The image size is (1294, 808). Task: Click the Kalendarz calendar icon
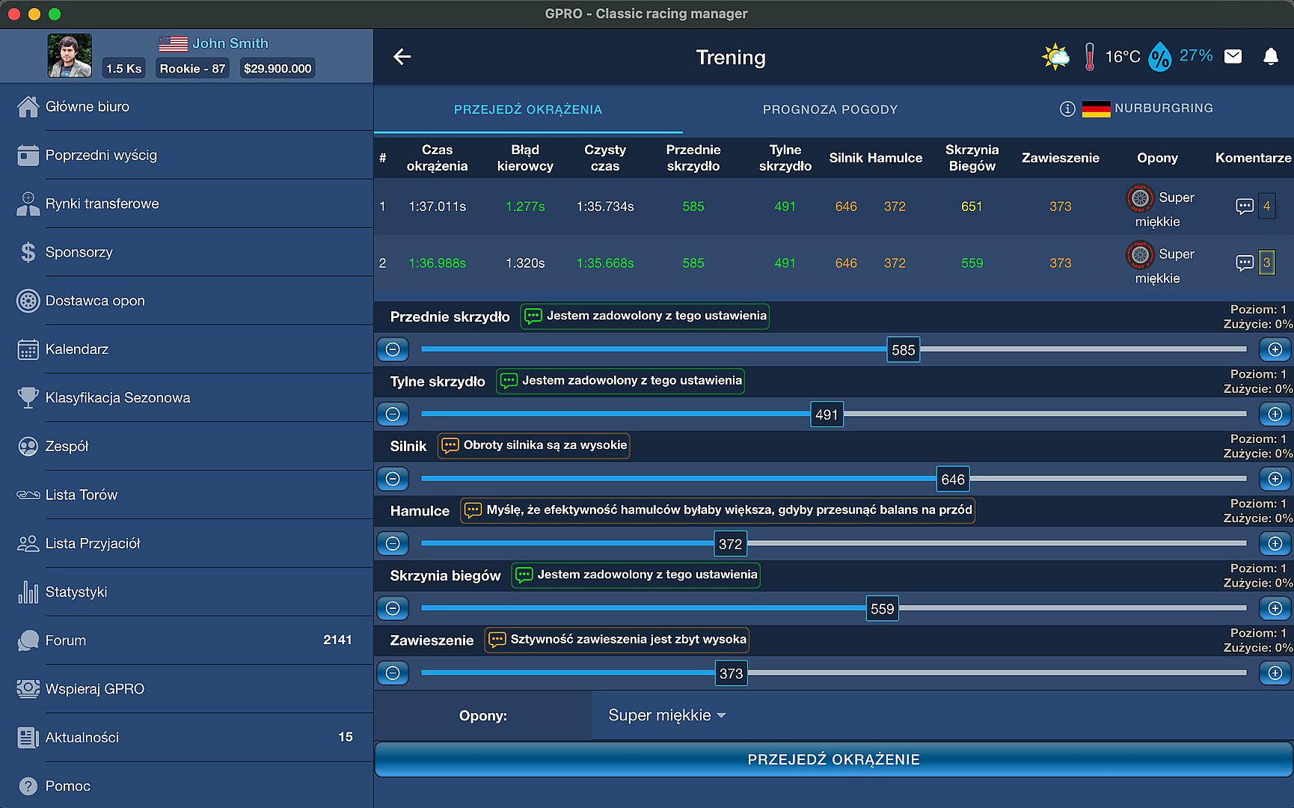[28, 349]
